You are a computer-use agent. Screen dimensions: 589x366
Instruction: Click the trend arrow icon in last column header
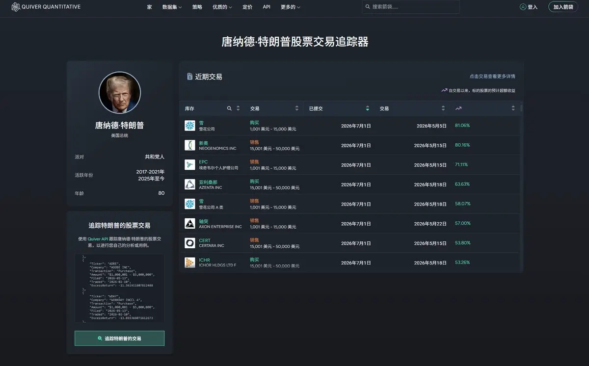[458, 108]
